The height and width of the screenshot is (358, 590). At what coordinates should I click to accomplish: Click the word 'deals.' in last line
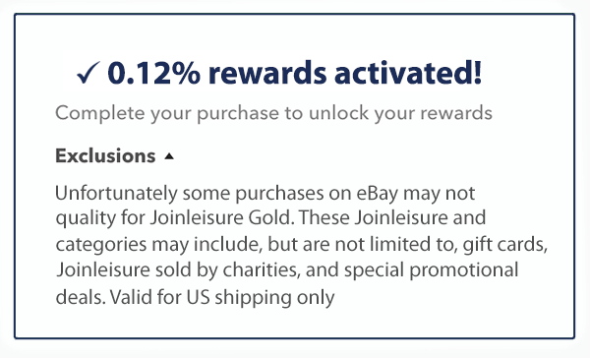[x=81, y=297]
